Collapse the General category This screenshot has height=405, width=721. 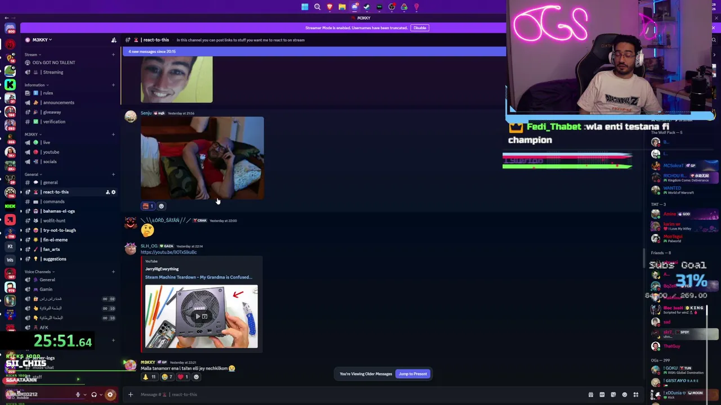(x=33, y=174)
